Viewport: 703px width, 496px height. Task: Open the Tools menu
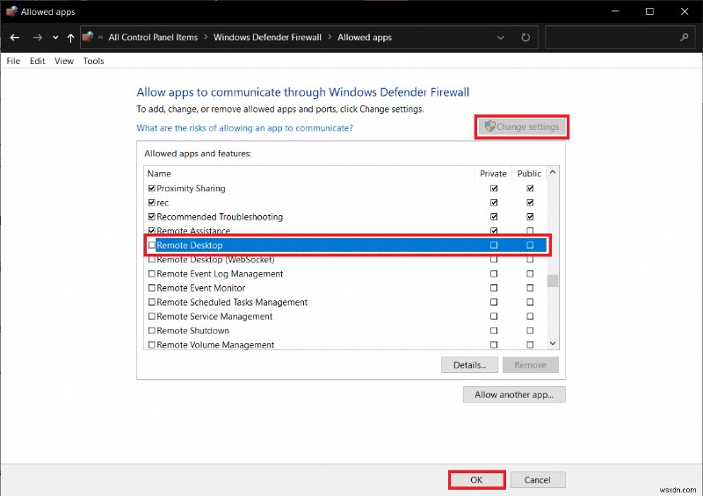pos(94,61)
